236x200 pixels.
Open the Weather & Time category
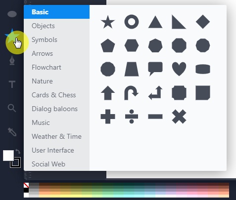click(56, 136)
